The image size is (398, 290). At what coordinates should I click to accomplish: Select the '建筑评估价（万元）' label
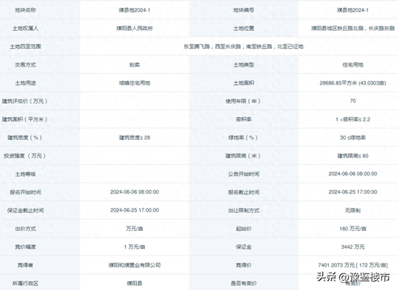point(25,101)
